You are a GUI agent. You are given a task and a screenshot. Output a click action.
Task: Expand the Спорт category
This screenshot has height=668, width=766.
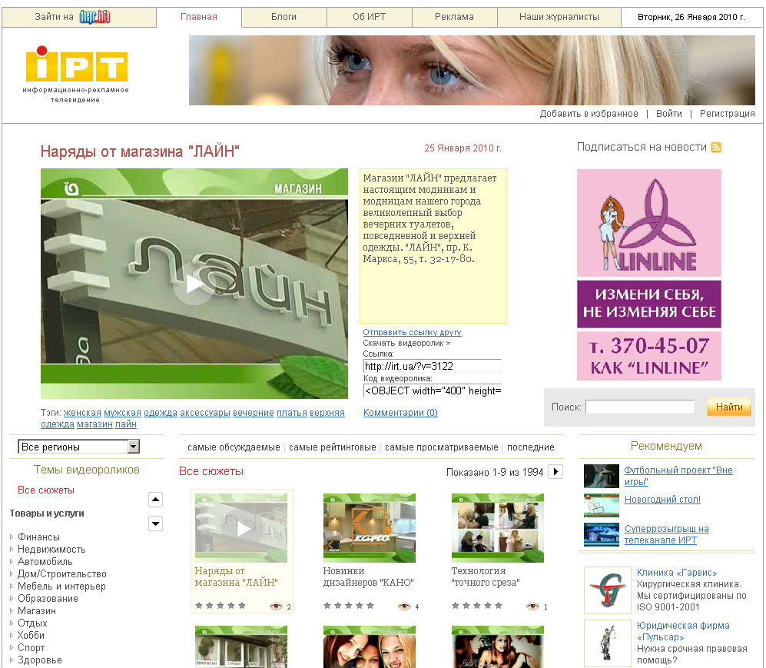point(12,647)
